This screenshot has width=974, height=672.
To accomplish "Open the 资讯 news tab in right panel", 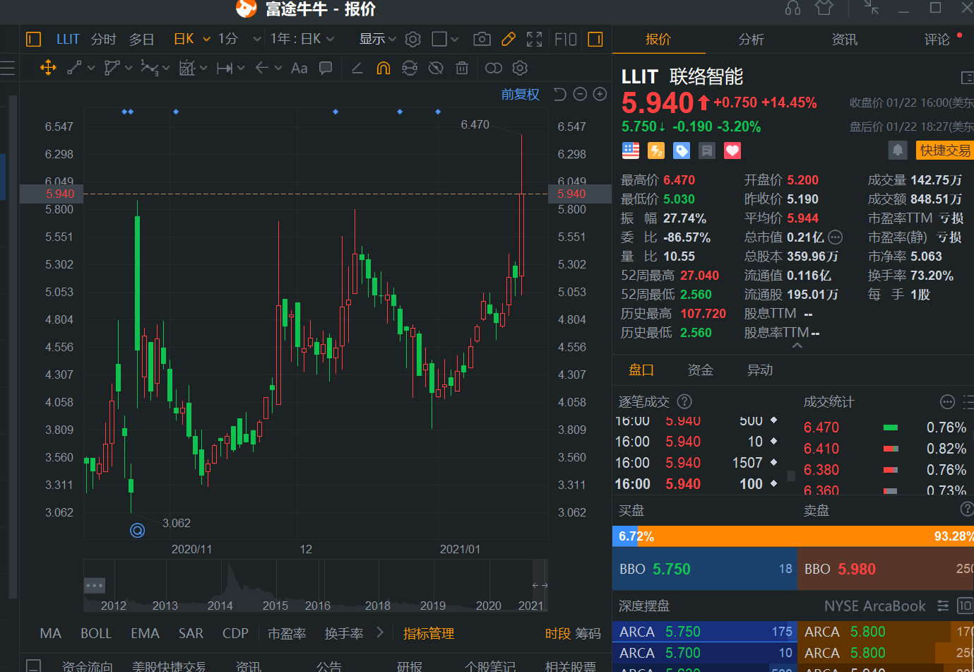I will pyautogui.click(x=845, y=40).
